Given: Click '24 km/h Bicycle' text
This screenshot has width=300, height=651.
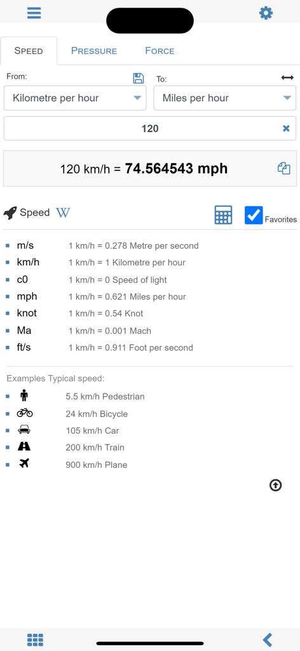Looking at the screenshot, I should 97,414.
